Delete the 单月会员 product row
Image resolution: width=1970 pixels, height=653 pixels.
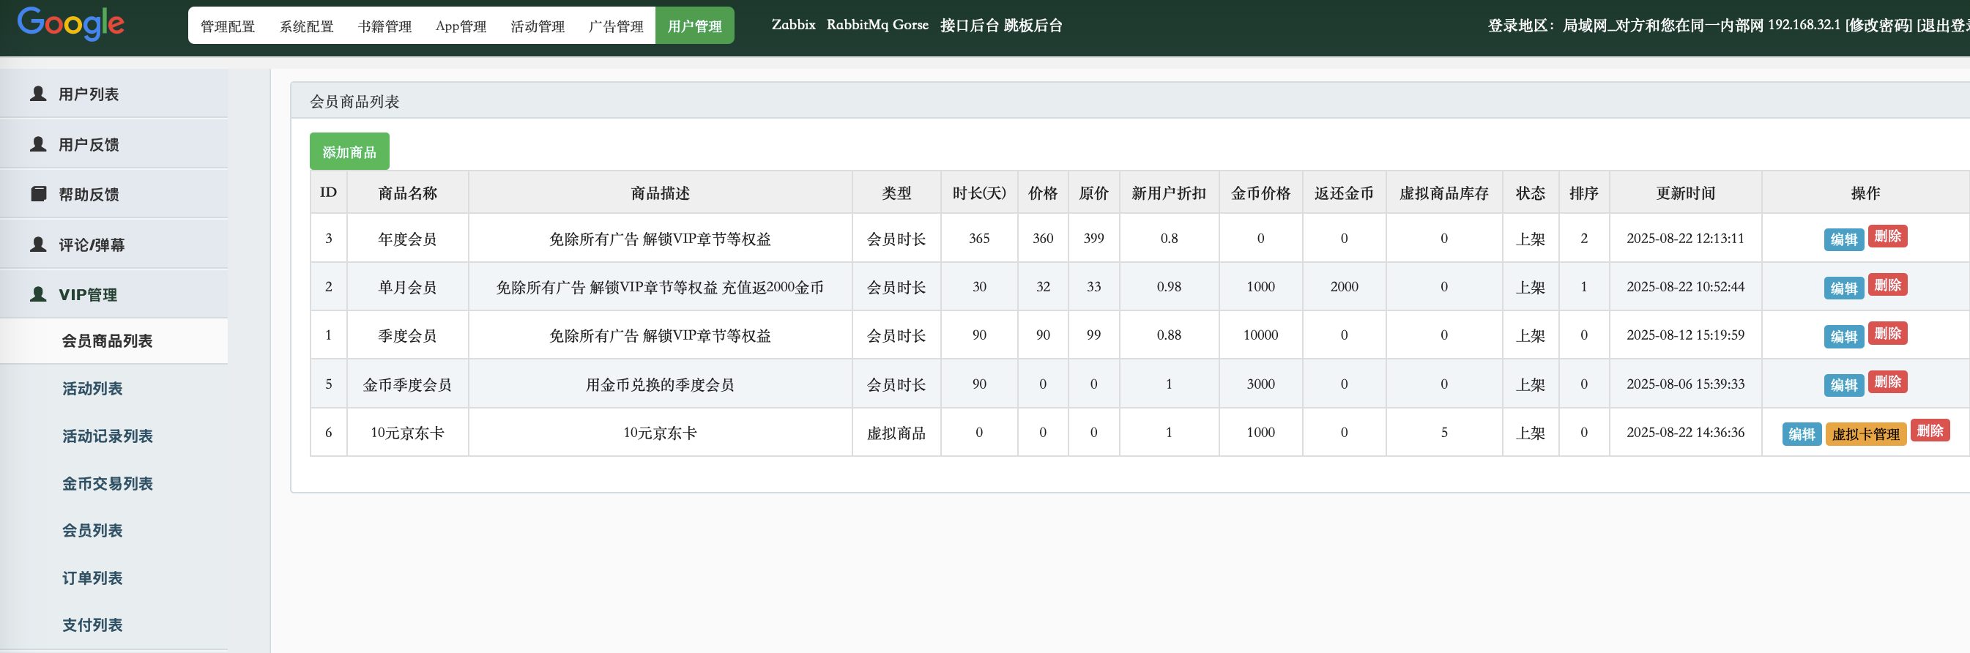point(1887,285)
